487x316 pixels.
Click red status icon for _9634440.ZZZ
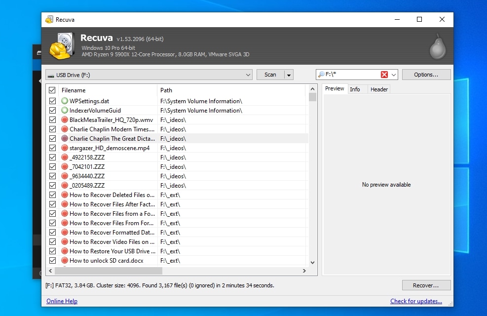click(65, 176)
